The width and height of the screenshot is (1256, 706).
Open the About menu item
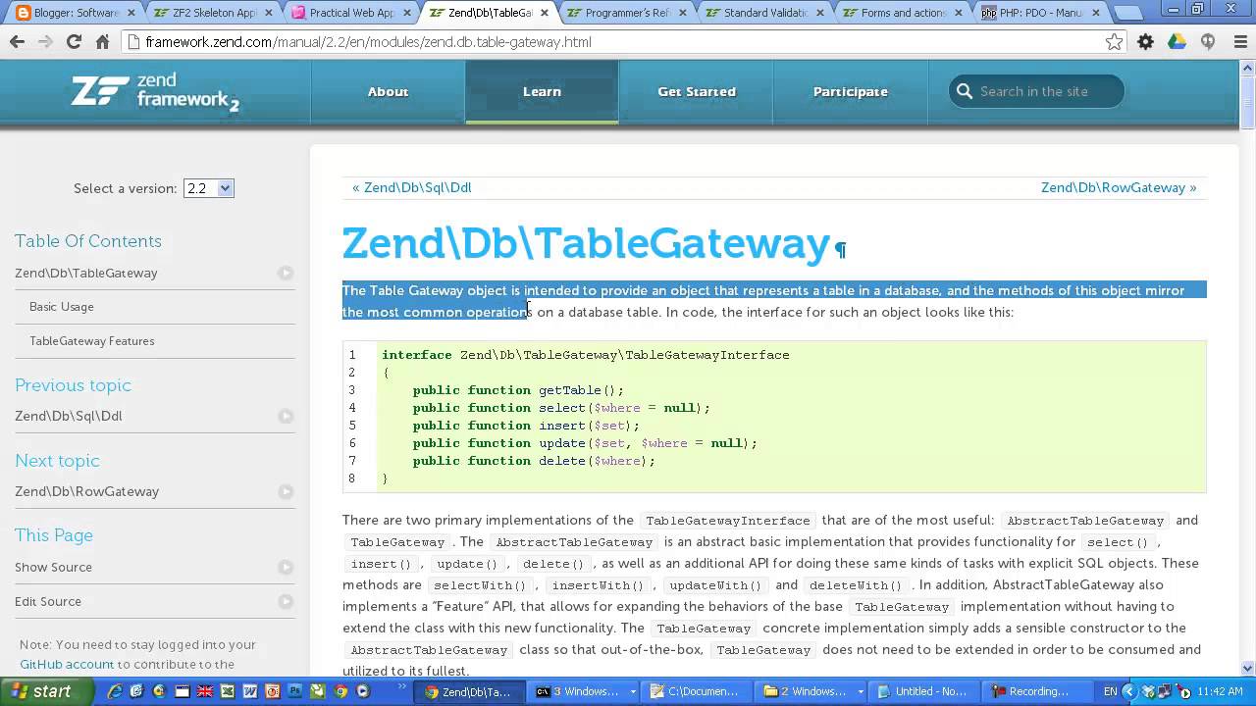pos(388,92)
